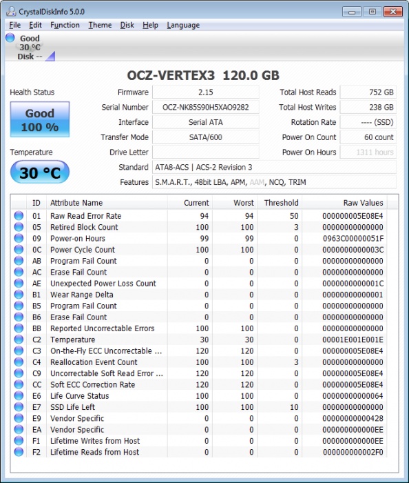Click the Attribute Name column header
This screenshot has width=409, height=483.
(x=107, y=203)
